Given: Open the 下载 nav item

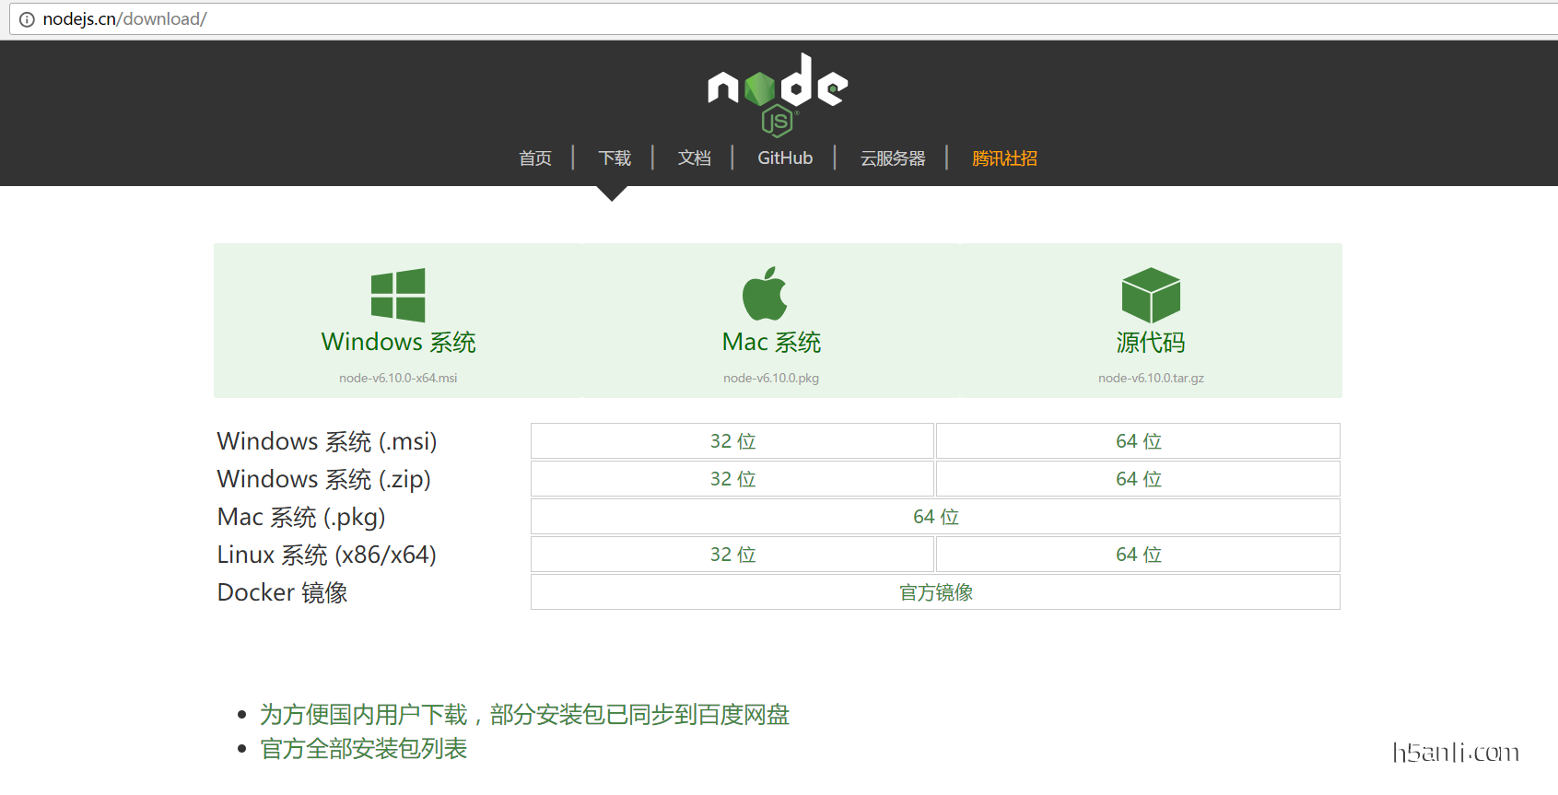Looking at the screenshot, I should 615,158.
